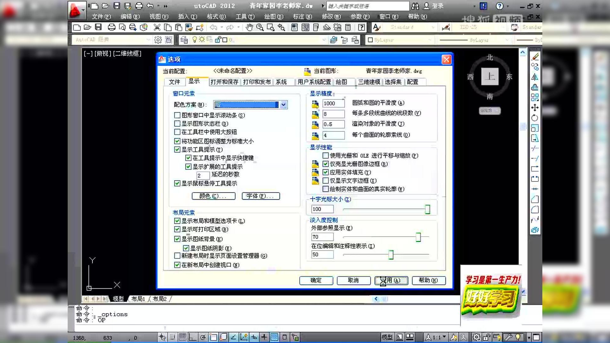Click the 颜色(C)... button
Image resolution: width=610 pixels, height=343 pixels.
213,196
